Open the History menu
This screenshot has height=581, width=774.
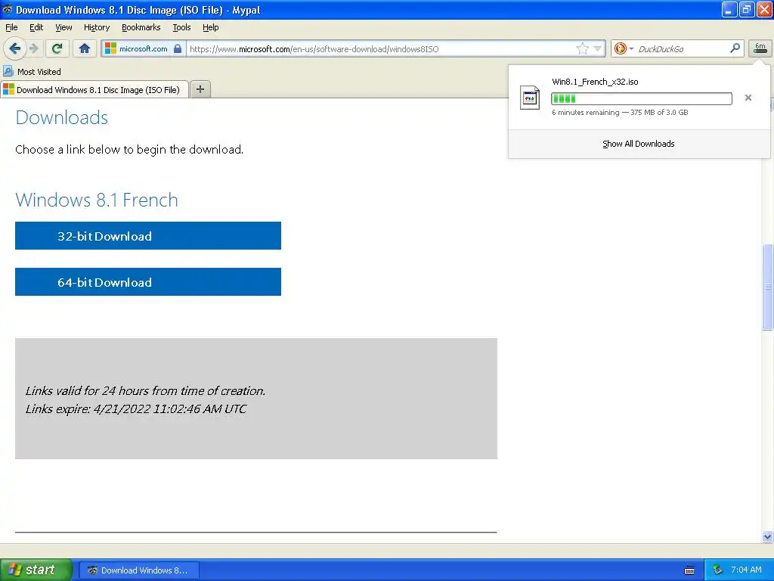[96, 27]
